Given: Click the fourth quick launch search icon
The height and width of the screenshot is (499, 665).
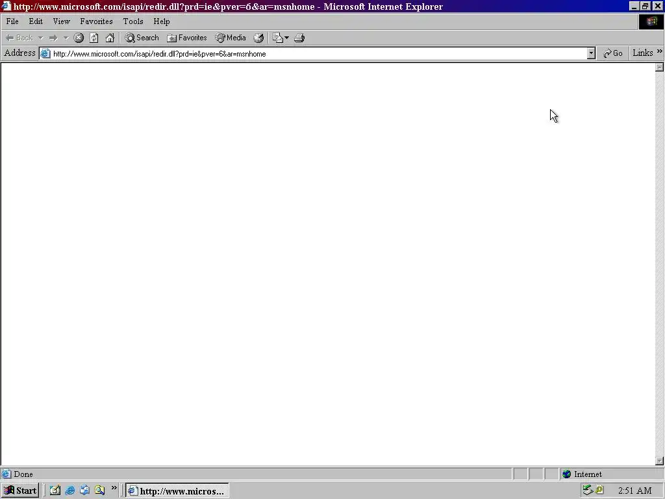Looking at the screenshot, I should pos(99,491).
